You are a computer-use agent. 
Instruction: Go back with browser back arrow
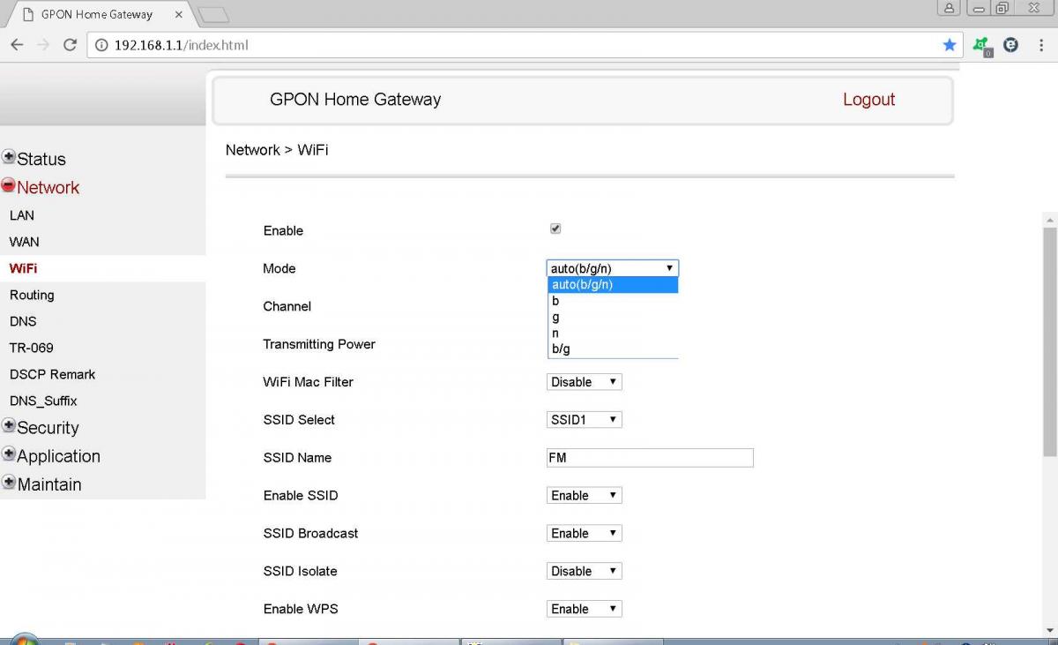[17, 45]
